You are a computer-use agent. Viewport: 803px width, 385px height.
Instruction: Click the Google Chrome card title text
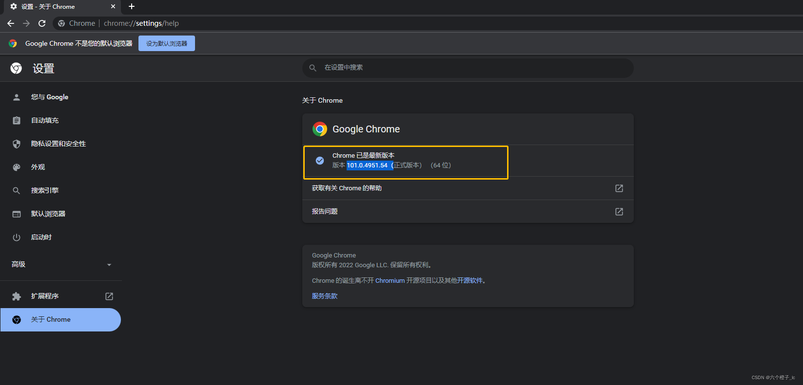pos(366,129)
